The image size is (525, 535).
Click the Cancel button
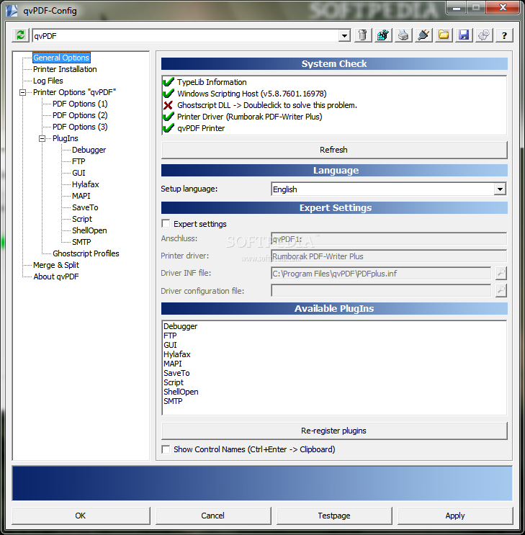(213, 516)
